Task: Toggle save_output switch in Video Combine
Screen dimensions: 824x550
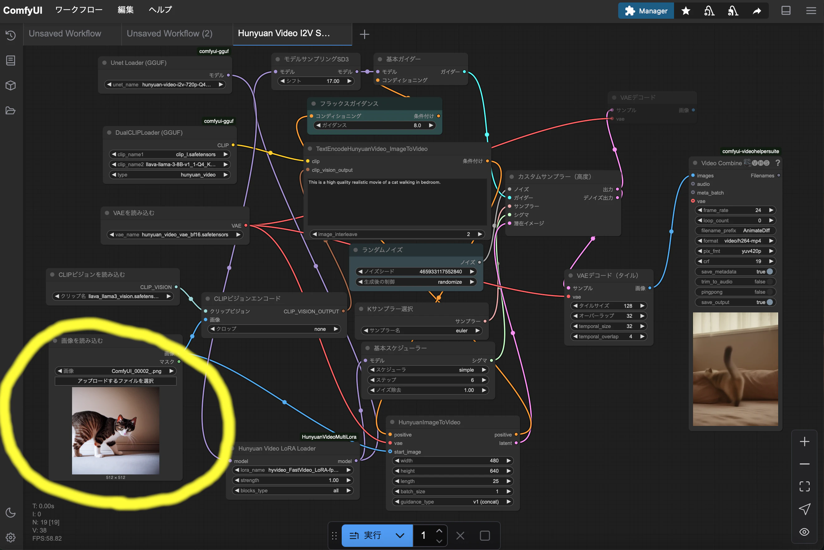Action: (x=770, y=302)
